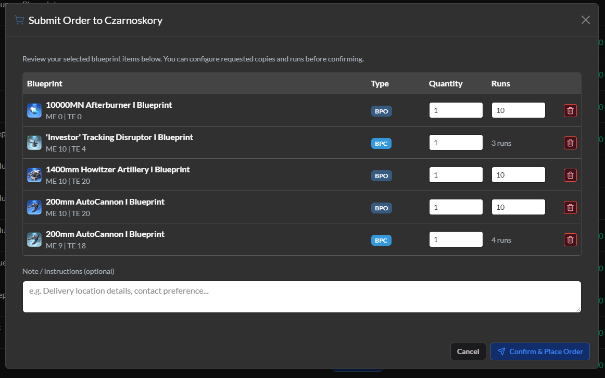This screenshot has height=378, width=605.
Task: Click '200mm AutoCannon I Blueprint' name above ME 10
Action: (105, 201)
